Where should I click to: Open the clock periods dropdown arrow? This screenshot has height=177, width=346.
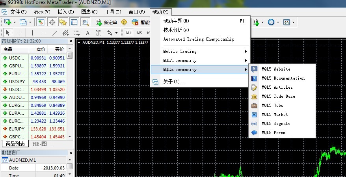click(x=278, y=22)
